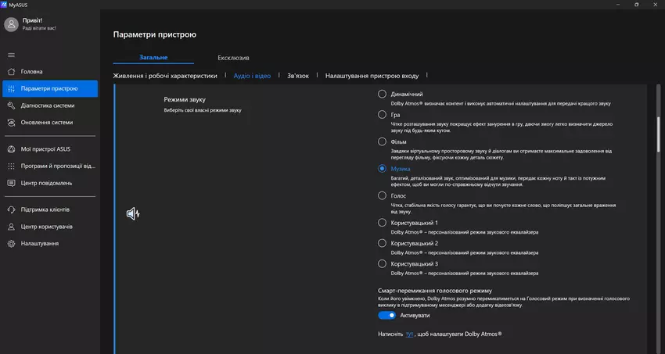Screen dimensions: 665x354
Task: Open Налаштування gear icon in sidebar
Action: tap(11, 244)
